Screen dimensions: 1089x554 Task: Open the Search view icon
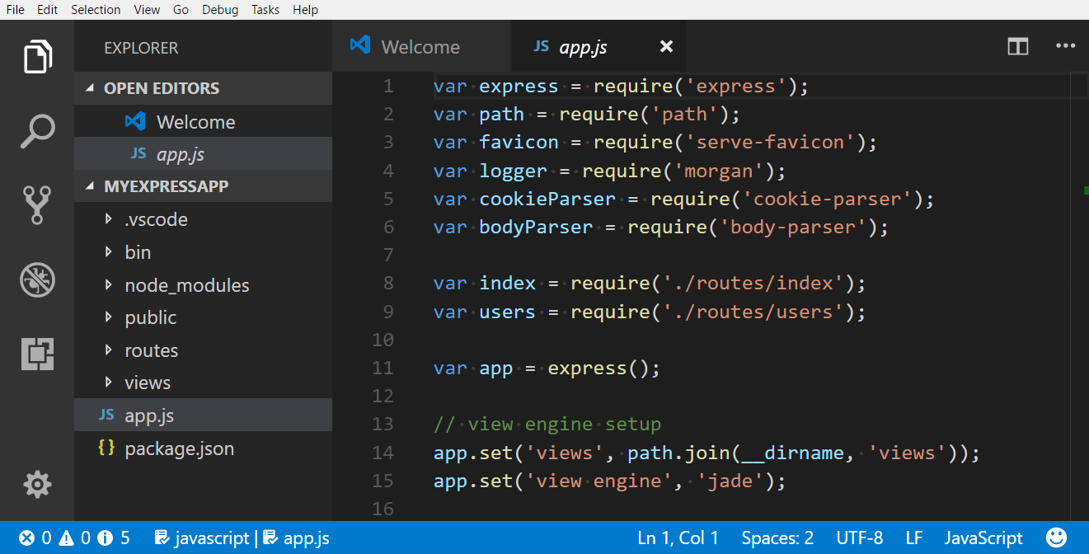click(37, 131)
